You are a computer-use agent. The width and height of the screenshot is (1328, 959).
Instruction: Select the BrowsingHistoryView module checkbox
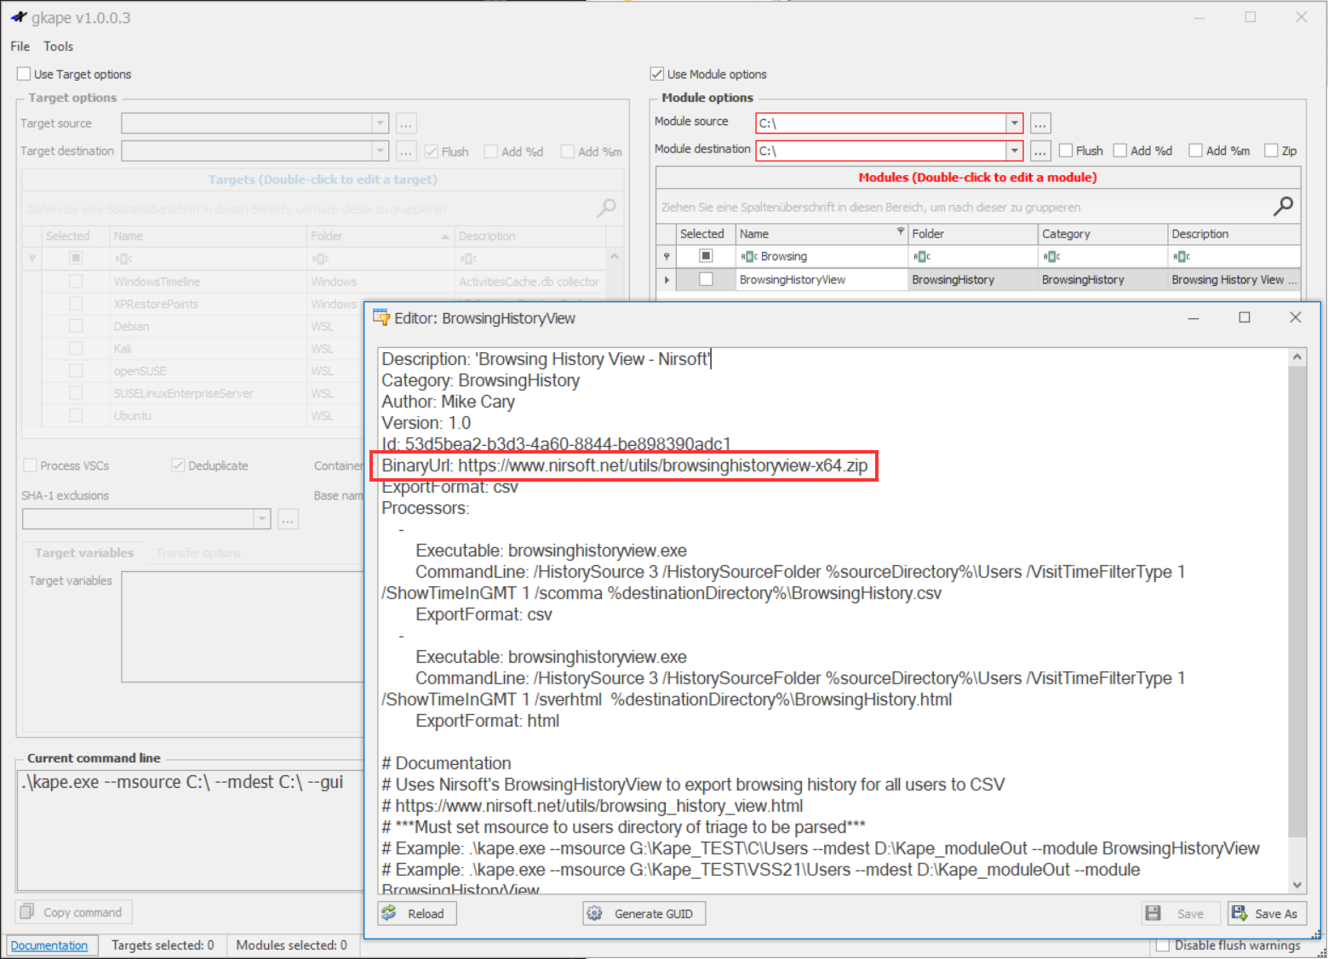pyautogui.click(x=706, y=279)
